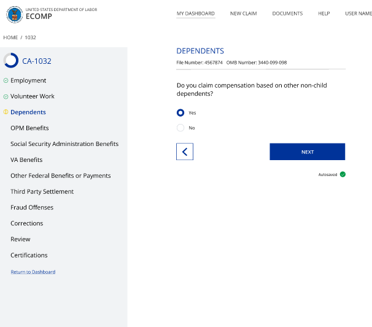Open the My Dashboard menu item
Screen dimensions: 372x327
[195, 13]
